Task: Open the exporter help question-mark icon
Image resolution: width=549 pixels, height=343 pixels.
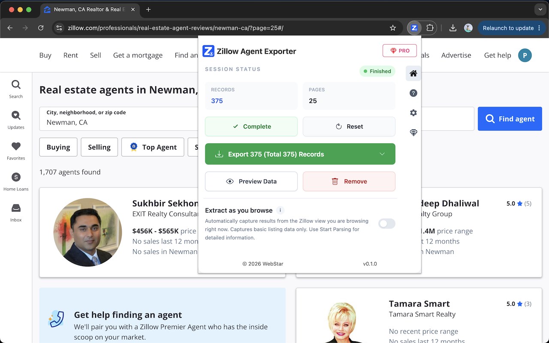Action: click(413, 93)
